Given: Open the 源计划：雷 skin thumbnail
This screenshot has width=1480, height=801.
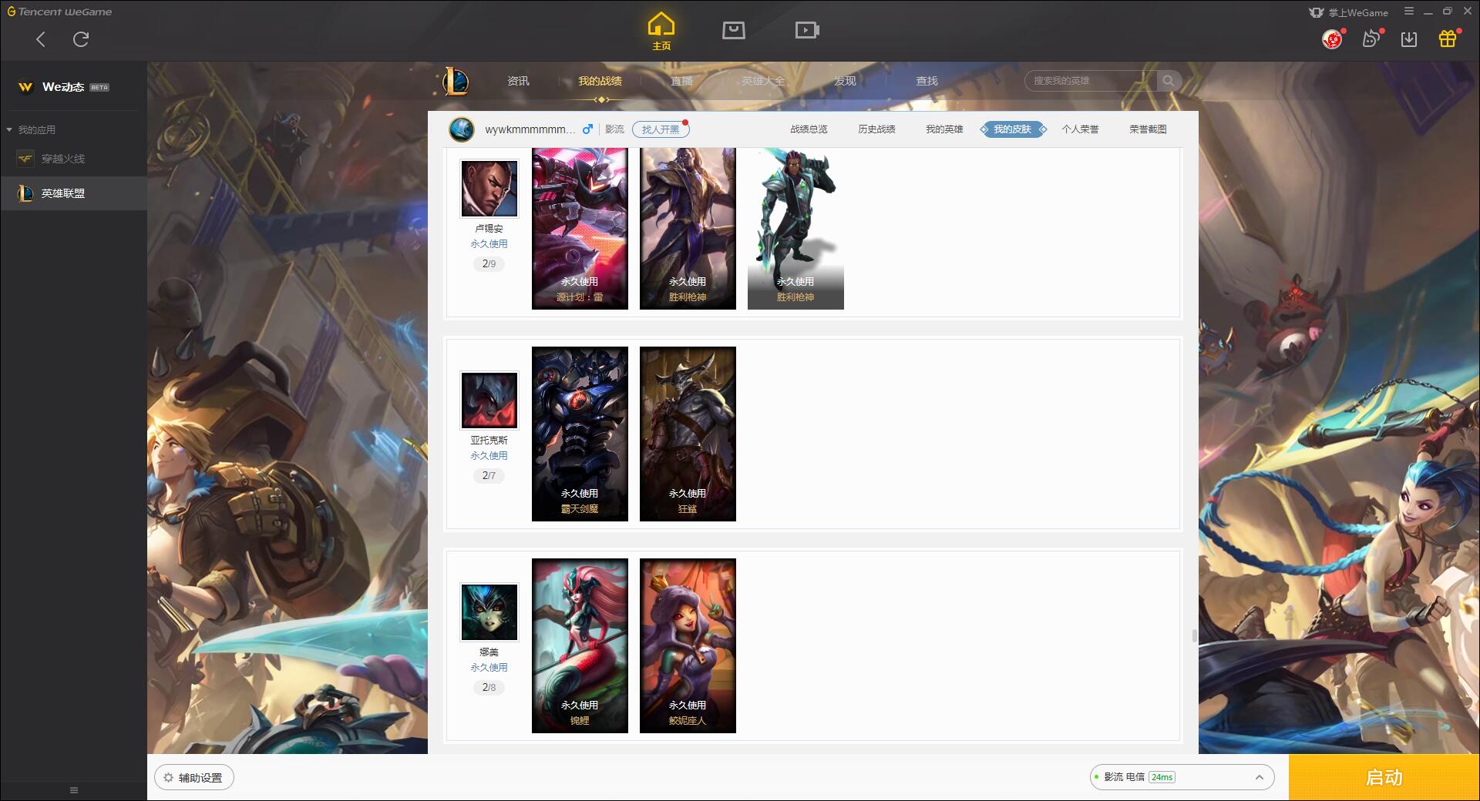Looking at the screenshot, I should [580, 229].
